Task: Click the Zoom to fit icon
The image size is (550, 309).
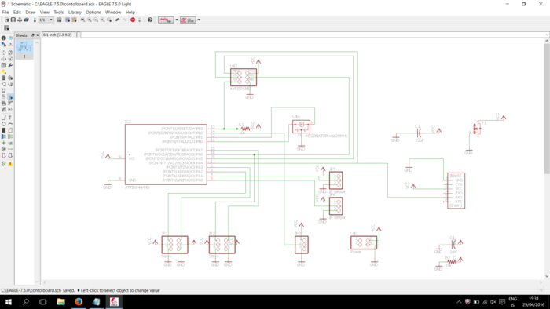Action: (82, 20)
